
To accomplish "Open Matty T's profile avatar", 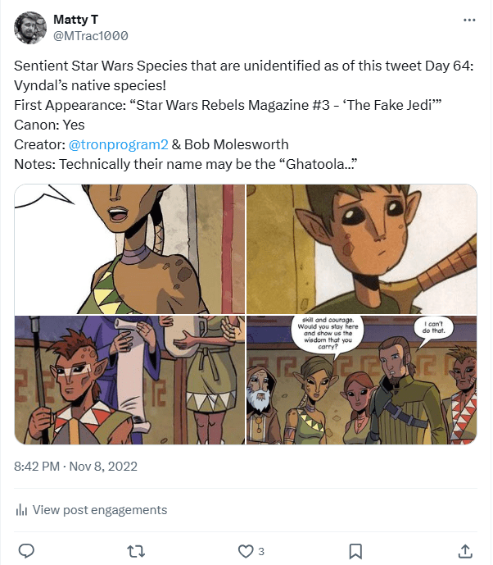I will click(29, 28).
